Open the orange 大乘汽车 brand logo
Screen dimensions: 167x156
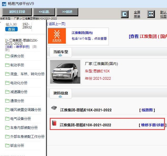click(57, 36)
